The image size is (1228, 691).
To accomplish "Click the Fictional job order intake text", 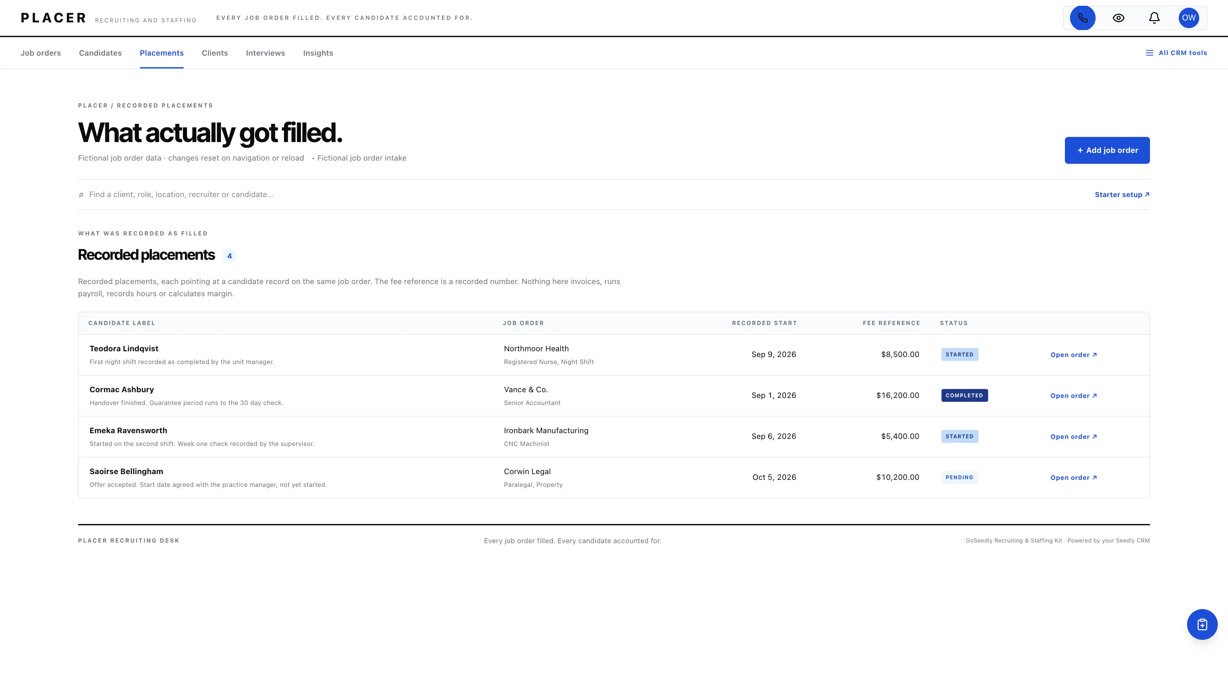I will [362, 158].
